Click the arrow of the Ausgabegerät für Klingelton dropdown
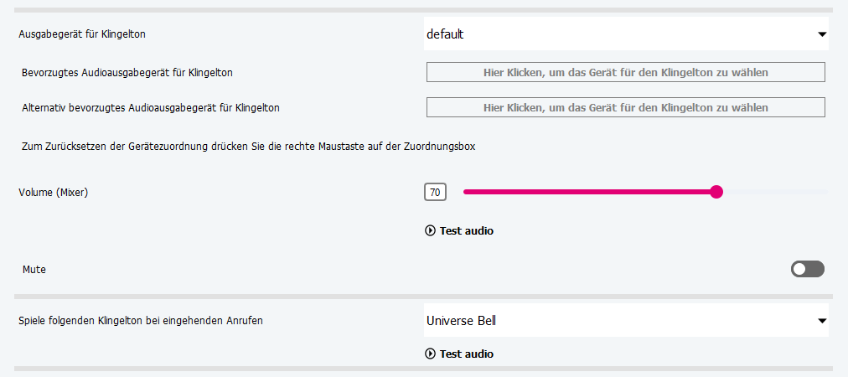848x377 pixels. pos(821,34)
